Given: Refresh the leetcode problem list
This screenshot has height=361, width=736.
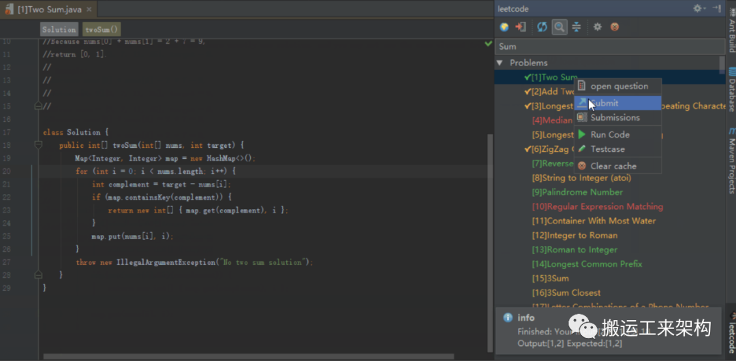Looking at the screenshot, I should 542,27.
